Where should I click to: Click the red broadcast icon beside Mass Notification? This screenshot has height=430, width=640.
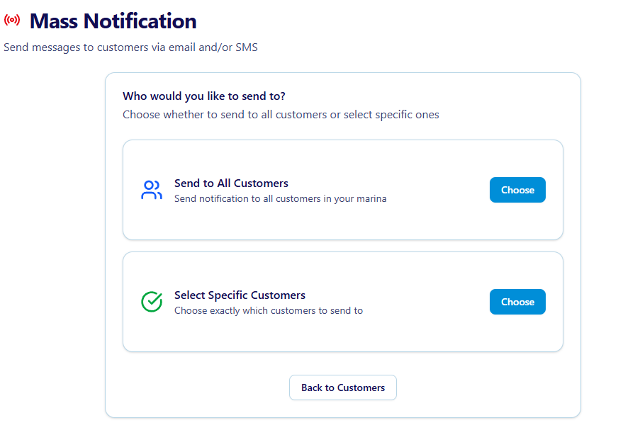coord(12,21)
